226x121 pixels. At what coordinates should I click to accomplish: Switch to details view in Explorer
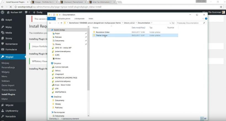click(x=202, y=119)
